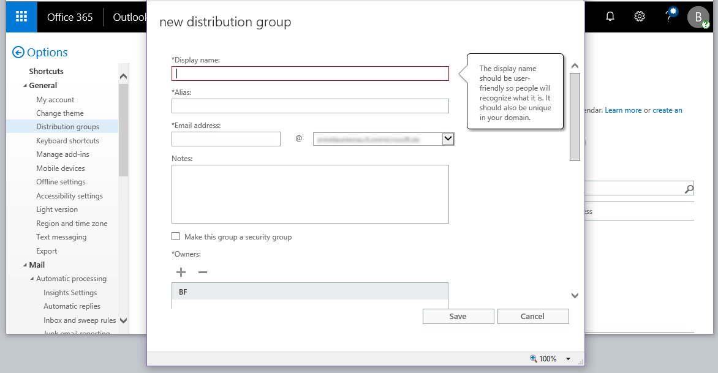Click the Email address local-part field
Screen dimensions: 718x373
coord(225,139)
